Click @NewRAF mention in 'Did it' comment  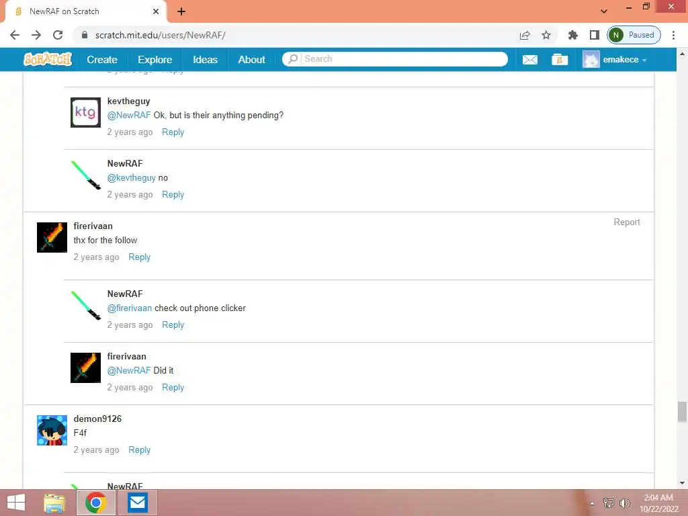(x=128, y=370)
